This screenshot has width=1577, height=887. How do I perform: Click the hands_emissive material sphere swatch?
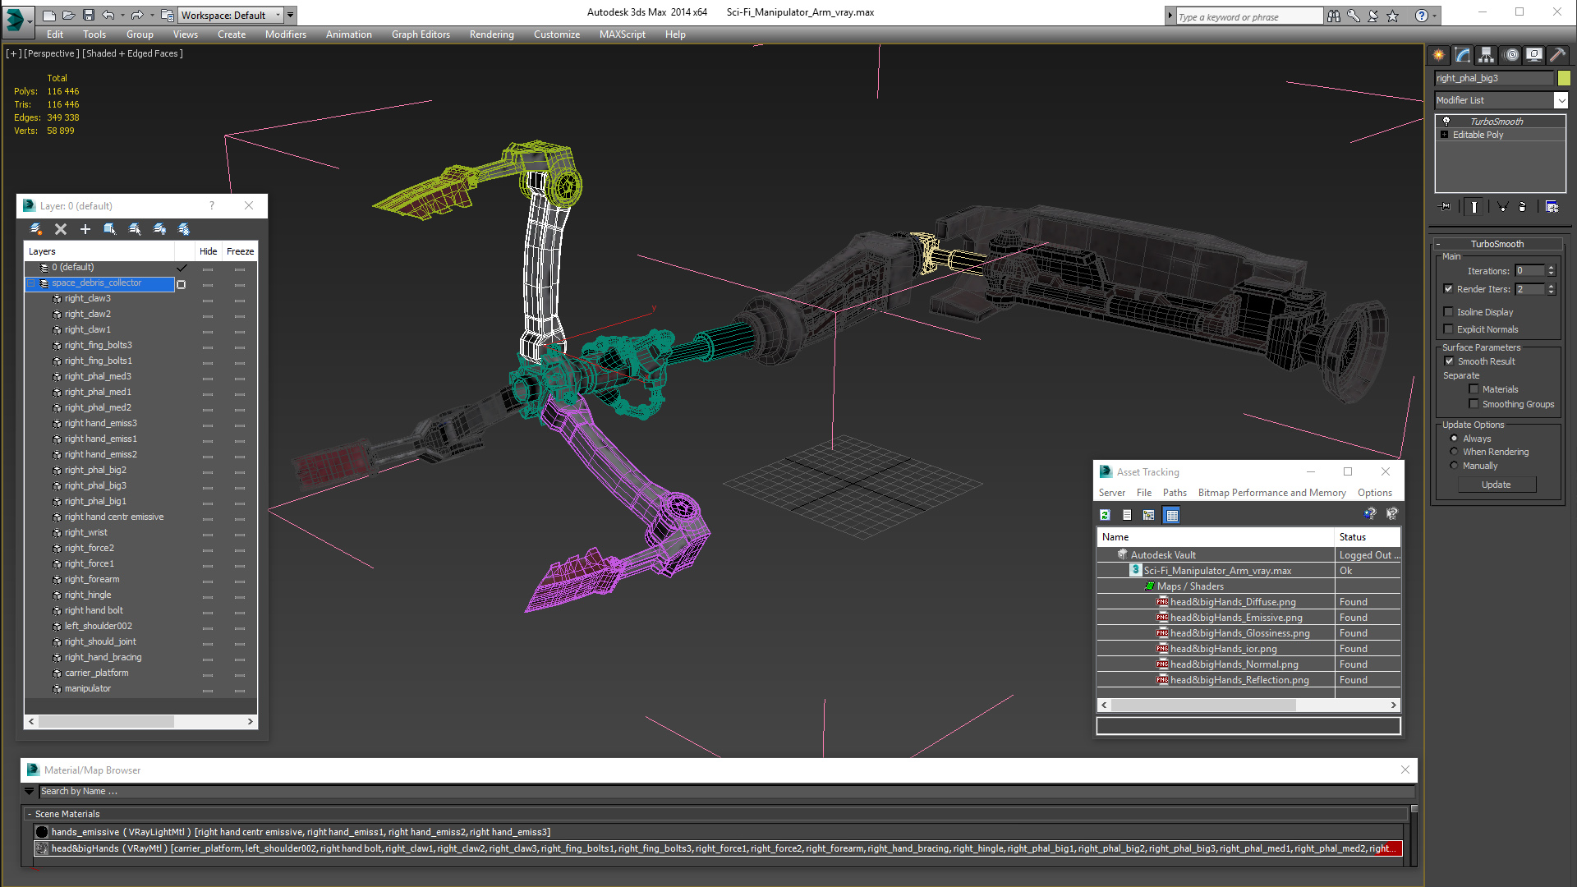pos(42,832)
